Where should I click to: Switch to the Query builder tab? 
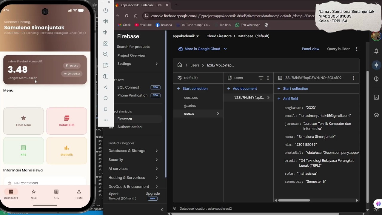click(x=338, y=49)
